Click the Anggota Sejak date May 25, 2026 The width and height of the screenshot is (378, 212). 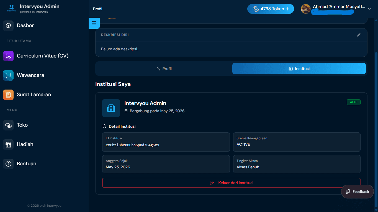[x=118, y=167]
